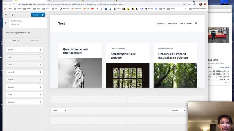
Task: Remove Menu 1 from the header builder row
Action: [184, 110]
